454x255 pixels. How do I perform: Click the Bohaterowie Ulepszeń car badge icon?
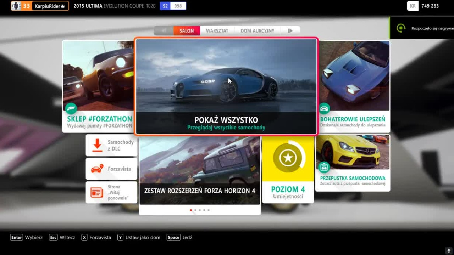(324, 108)
